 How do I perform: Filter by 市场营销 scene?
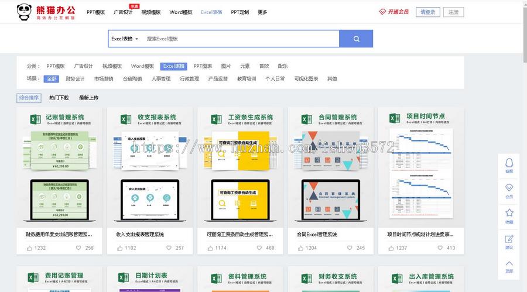pos(104,78)
